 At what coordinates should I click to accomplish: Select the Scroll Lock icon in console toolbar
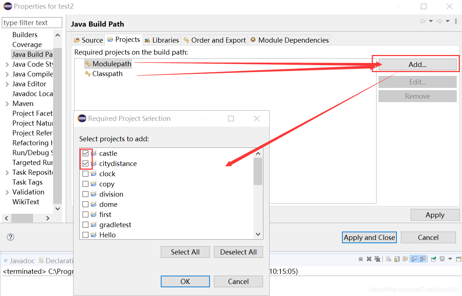point(397,258)
